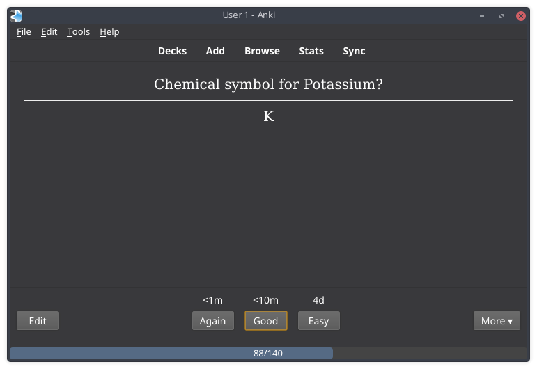Click the Anki app icon in title bar
Screen dimensions: 537x369
coord(16,16)
